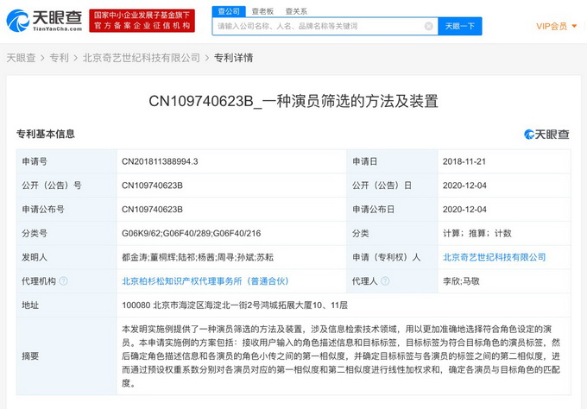Viewport: 587px width, 409px height.
Task: Click the patent title CN109740623B heading
Action: tap(293, 102)
